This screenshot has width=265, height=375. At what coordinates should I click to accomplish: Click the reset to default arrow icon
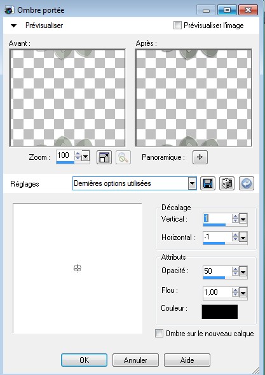tap(247, 183)
